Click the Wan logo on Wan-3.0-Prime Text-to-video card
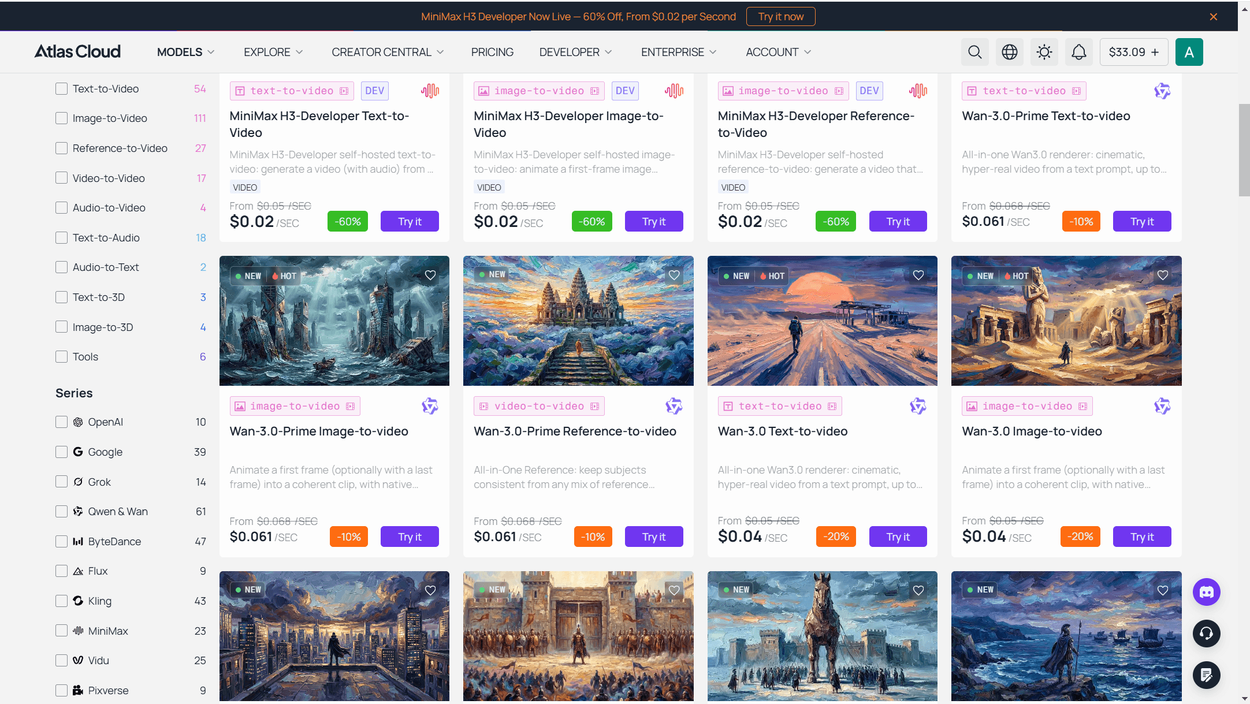This screenshot has height=704, width=1250. point(1162,91)
